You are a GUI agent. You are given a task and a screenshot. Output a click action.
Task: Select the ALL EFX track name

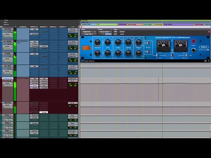(7, 66)
